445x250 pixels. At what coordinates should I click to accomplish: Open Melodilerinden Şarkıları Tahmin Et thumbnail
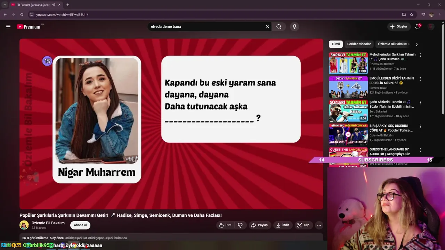pos(348,63)
